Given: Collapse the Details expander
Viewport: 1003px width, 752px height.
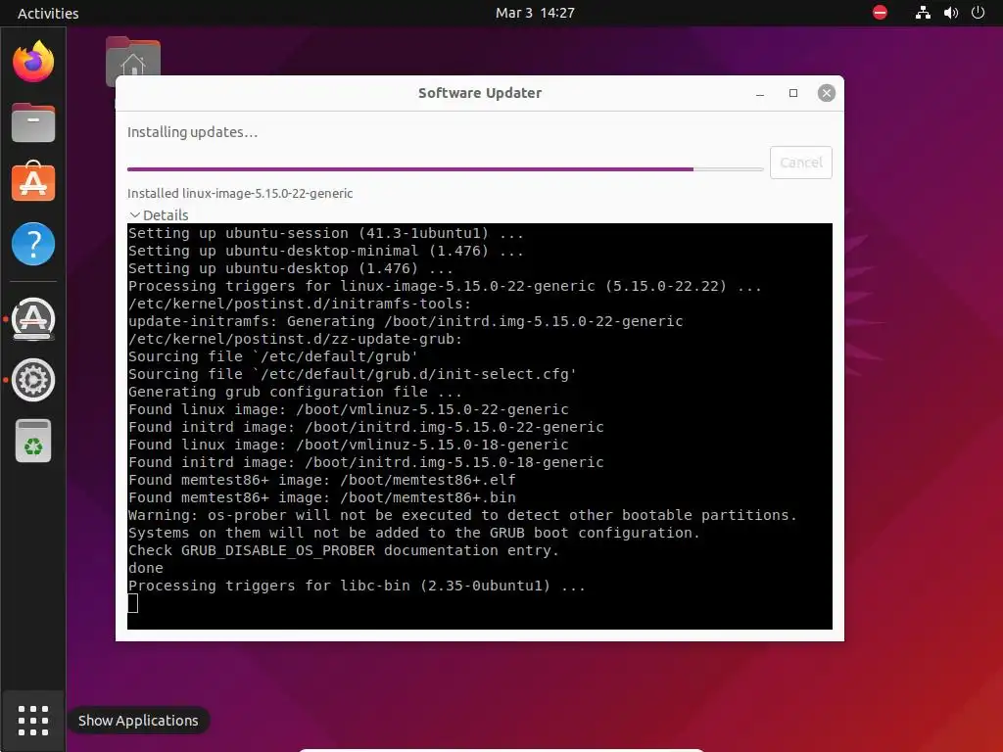Looking at the screenshot, I should pyautogui.click(x=159, y=214).
